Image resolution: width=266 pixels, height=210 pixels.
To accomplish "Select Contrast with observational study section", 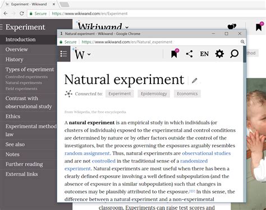I will point(29,102).
